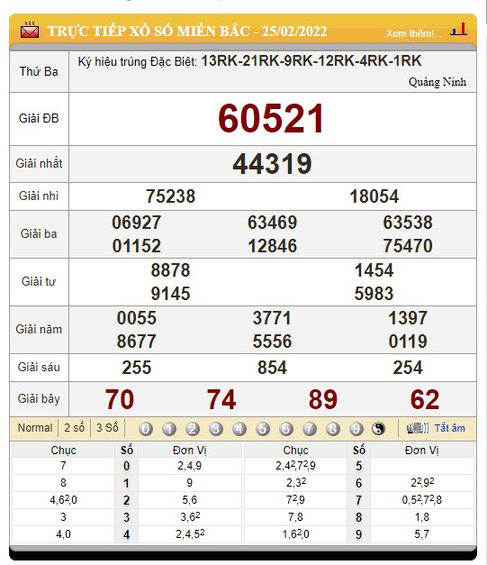Image resolution: width=487 pixels, height=565 pixels.
Task: Switch to 3 Số display mode
Action: (x=107, y=428)
